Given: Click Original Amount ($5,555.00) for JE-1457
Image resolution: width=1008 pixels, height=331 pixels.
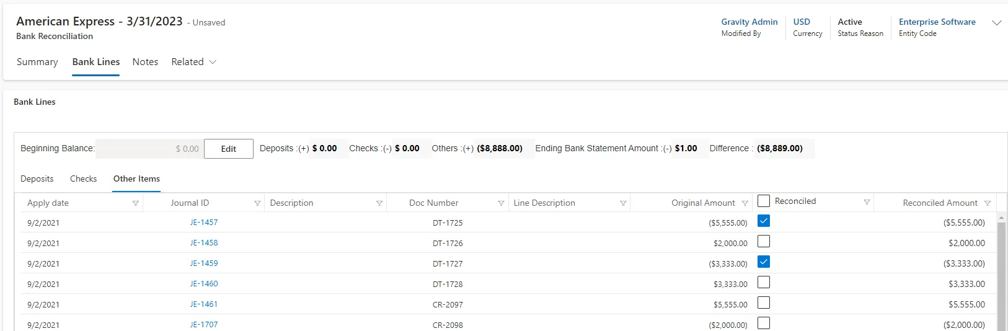Looking at the screenshot, I should (x=728, y=223).
